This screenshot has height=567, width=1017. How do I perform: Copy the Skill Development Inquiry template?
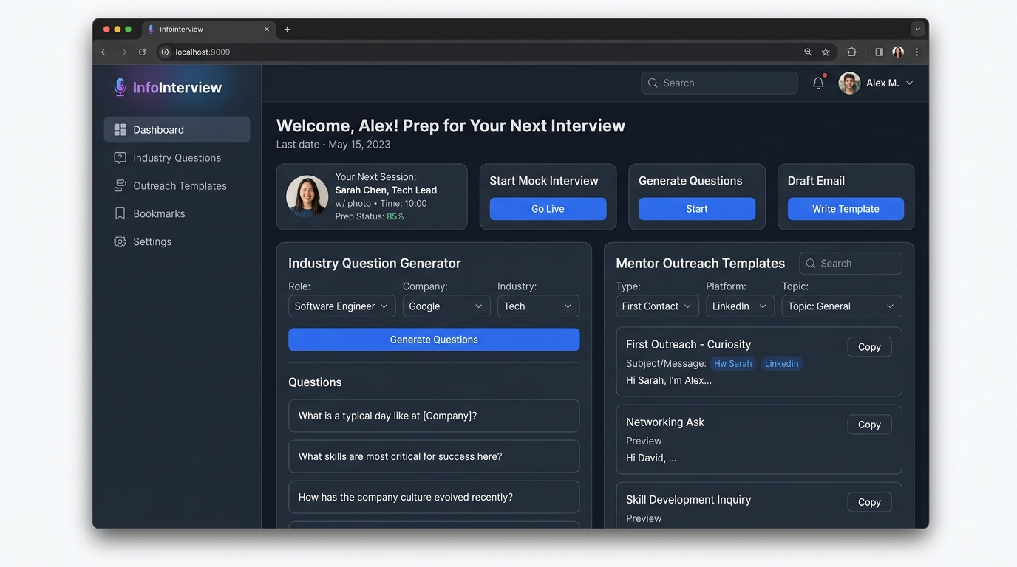(x=869, y=502)
